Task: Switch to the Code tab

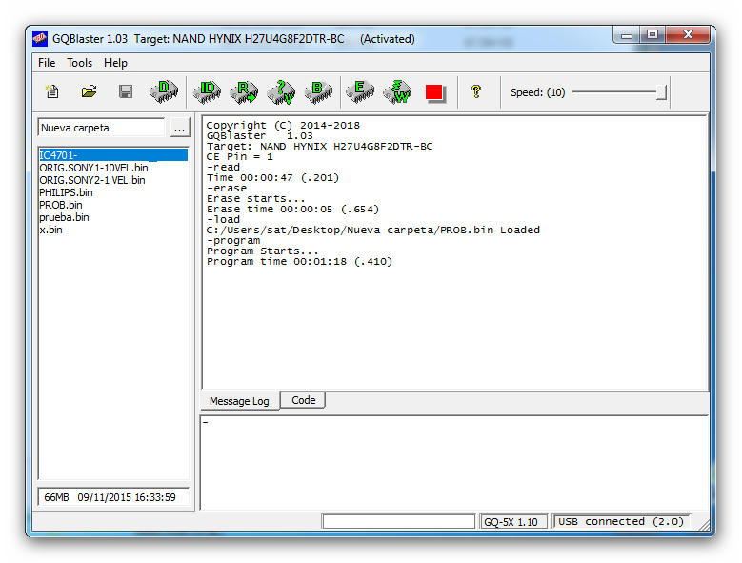Action: [x=303, y=400]
